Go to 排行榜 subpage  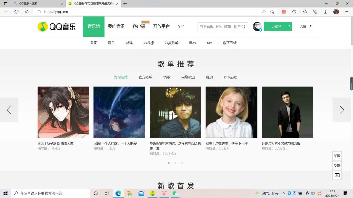tap(149, 43)
